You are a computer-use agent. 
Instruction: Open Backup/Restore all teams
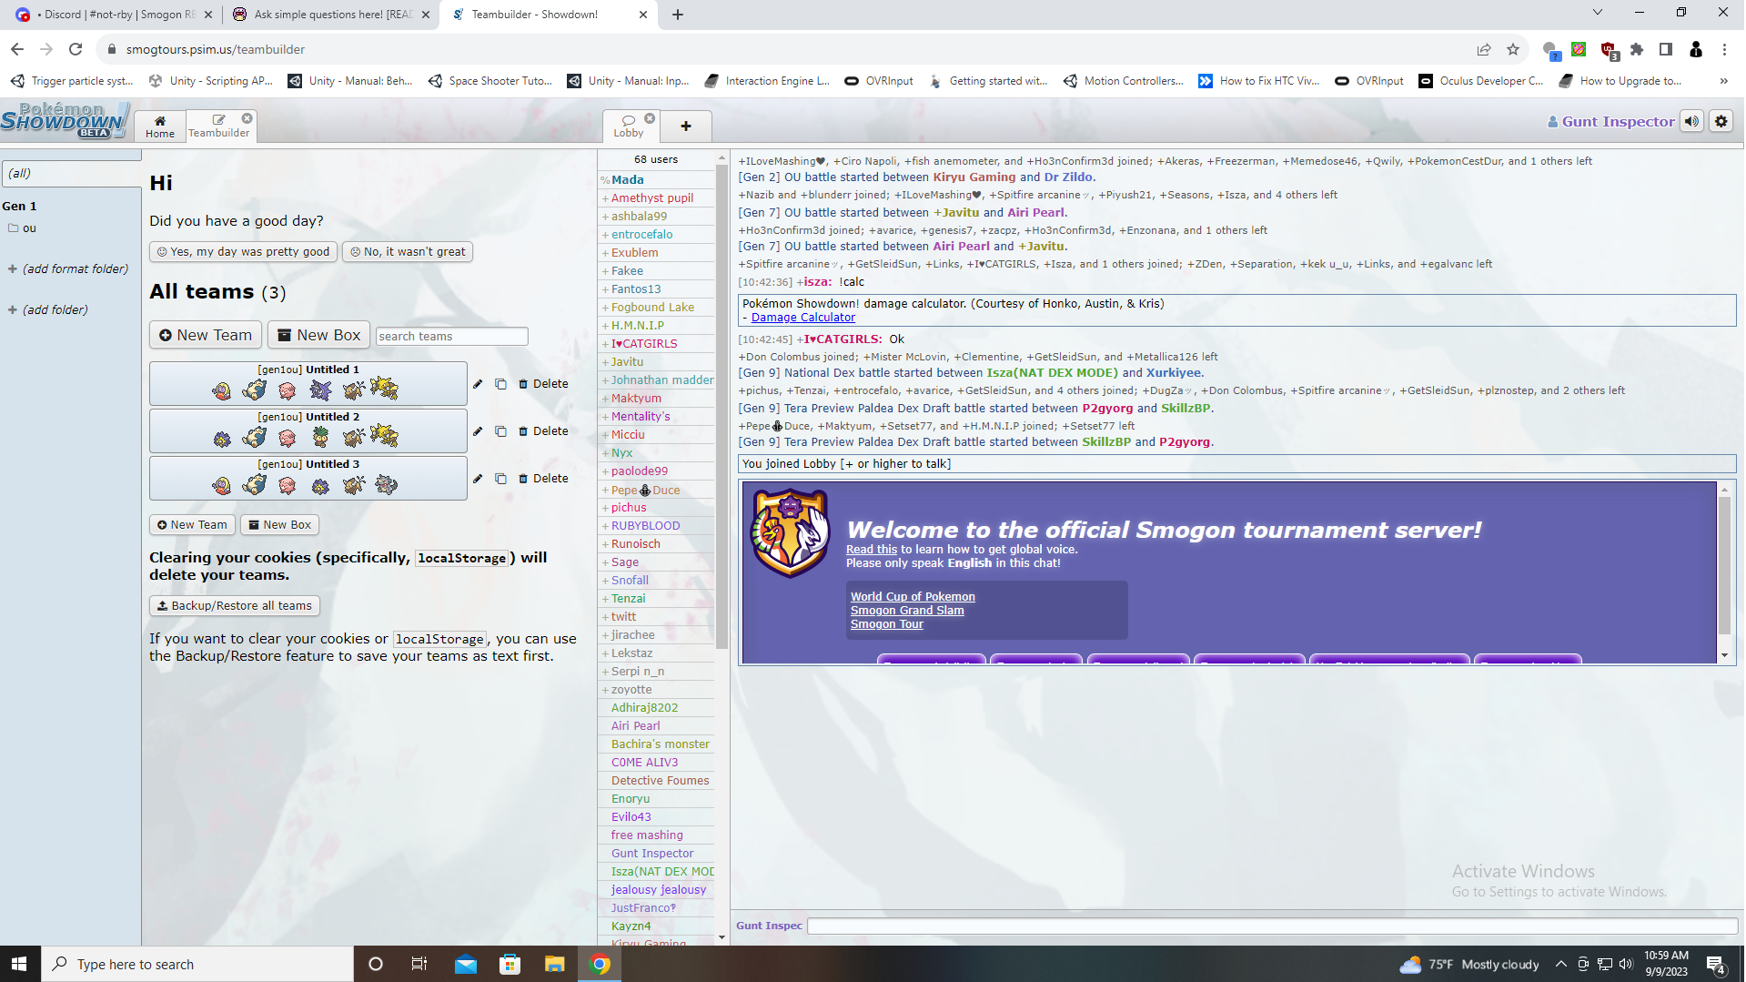click(235, 606)
